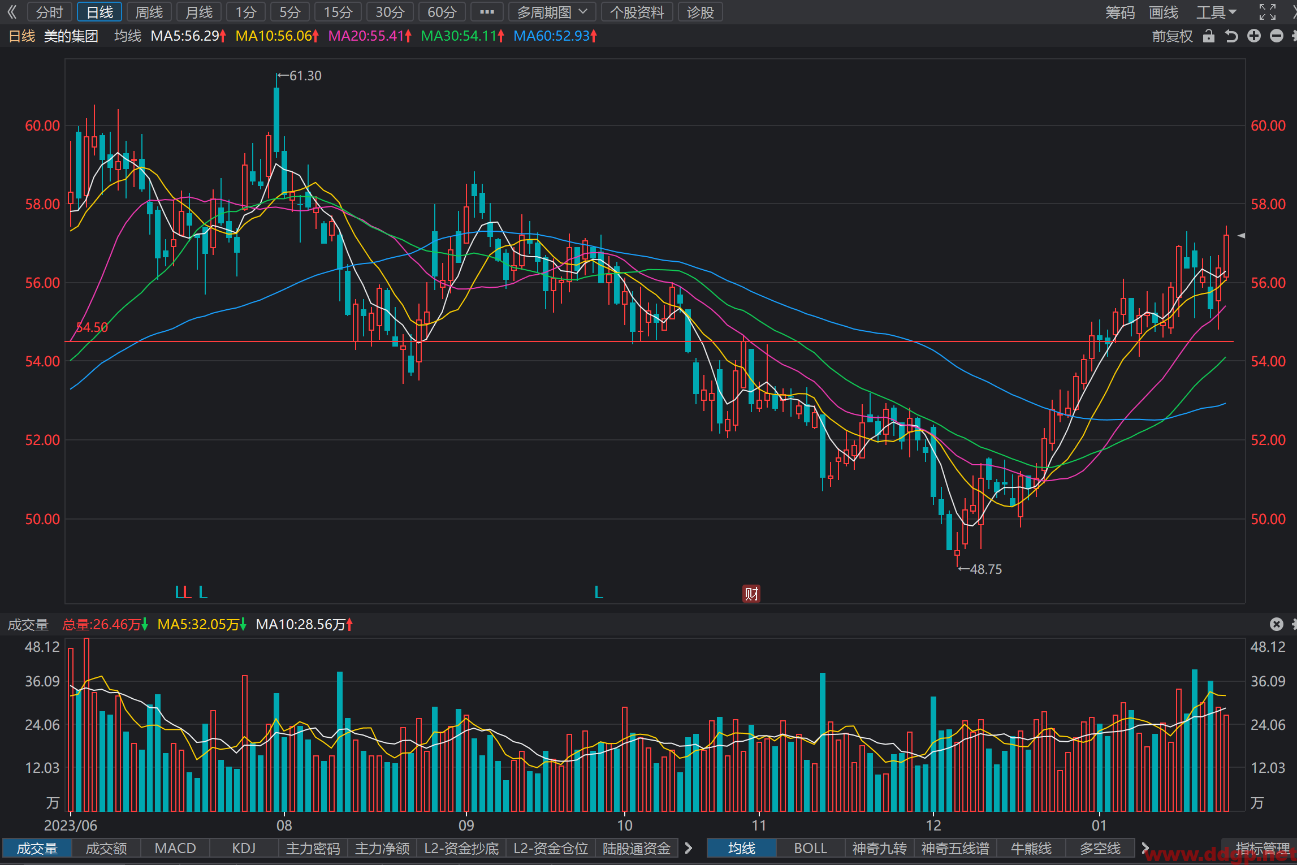The width and height of the screenshot is (1297, 865).
Task: Select the 60分 period button
Action: (442, 12)
